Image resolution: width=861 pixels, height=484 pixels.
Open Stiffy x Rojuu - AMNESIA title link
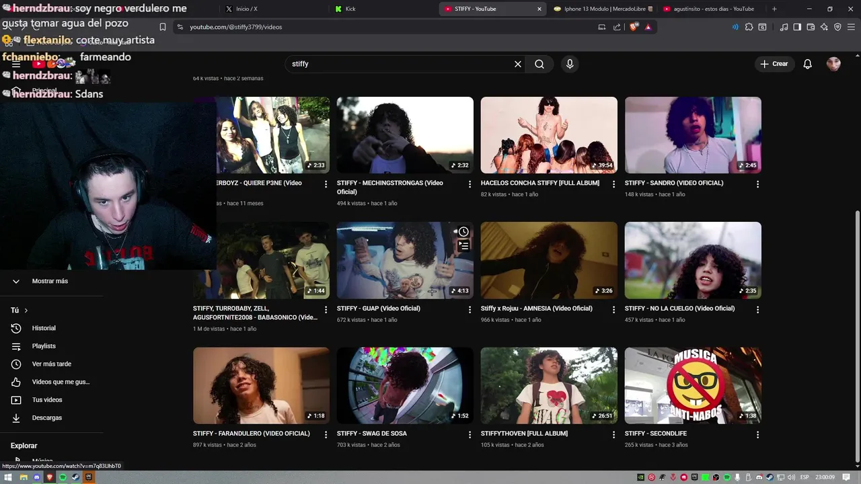537,309
